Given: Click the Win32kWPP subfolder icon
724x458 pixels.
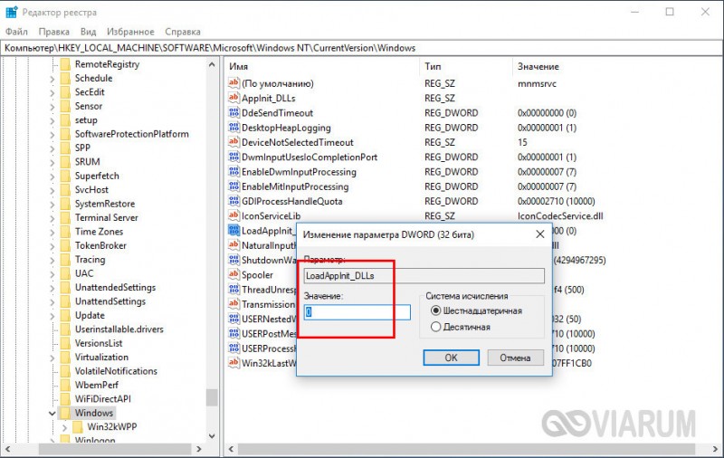Looking at the screenshot, I should click(x=78, y=426).
